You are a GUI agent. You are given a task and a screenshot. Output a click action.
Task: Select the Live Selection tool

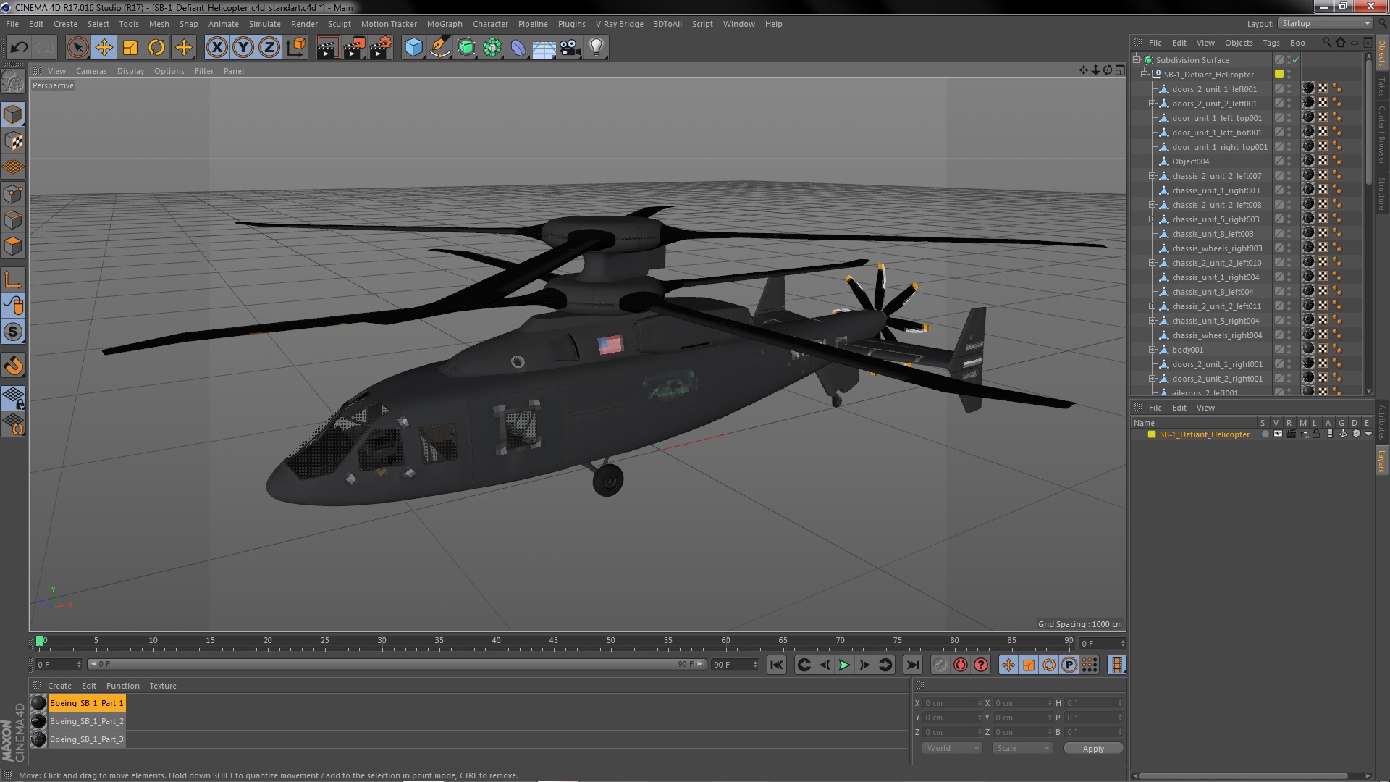[x=77, y=48]
